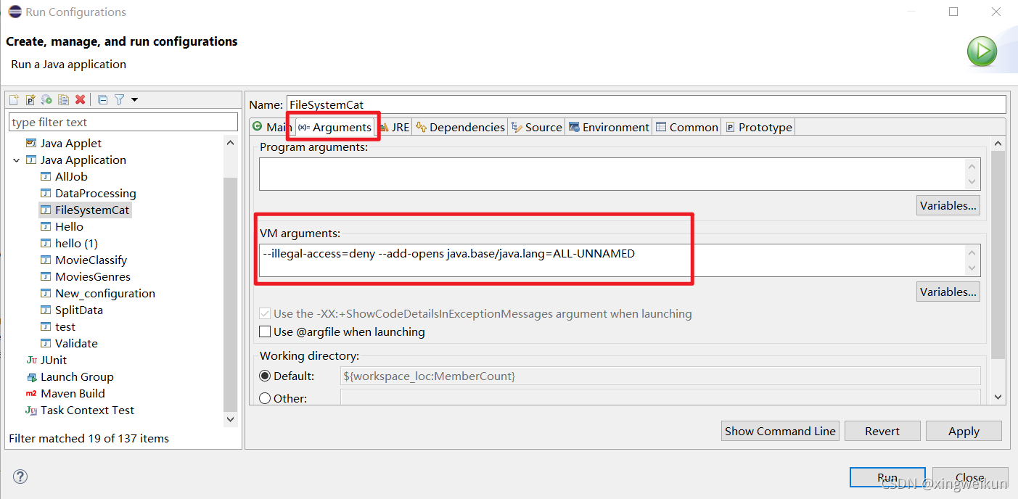Click the Launch Group icon
The image size is (1018, 499).
coord(31,376)
